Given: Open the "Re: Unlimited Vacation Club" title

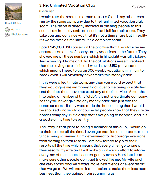Looking at the screenshot, I should point(69,5).
